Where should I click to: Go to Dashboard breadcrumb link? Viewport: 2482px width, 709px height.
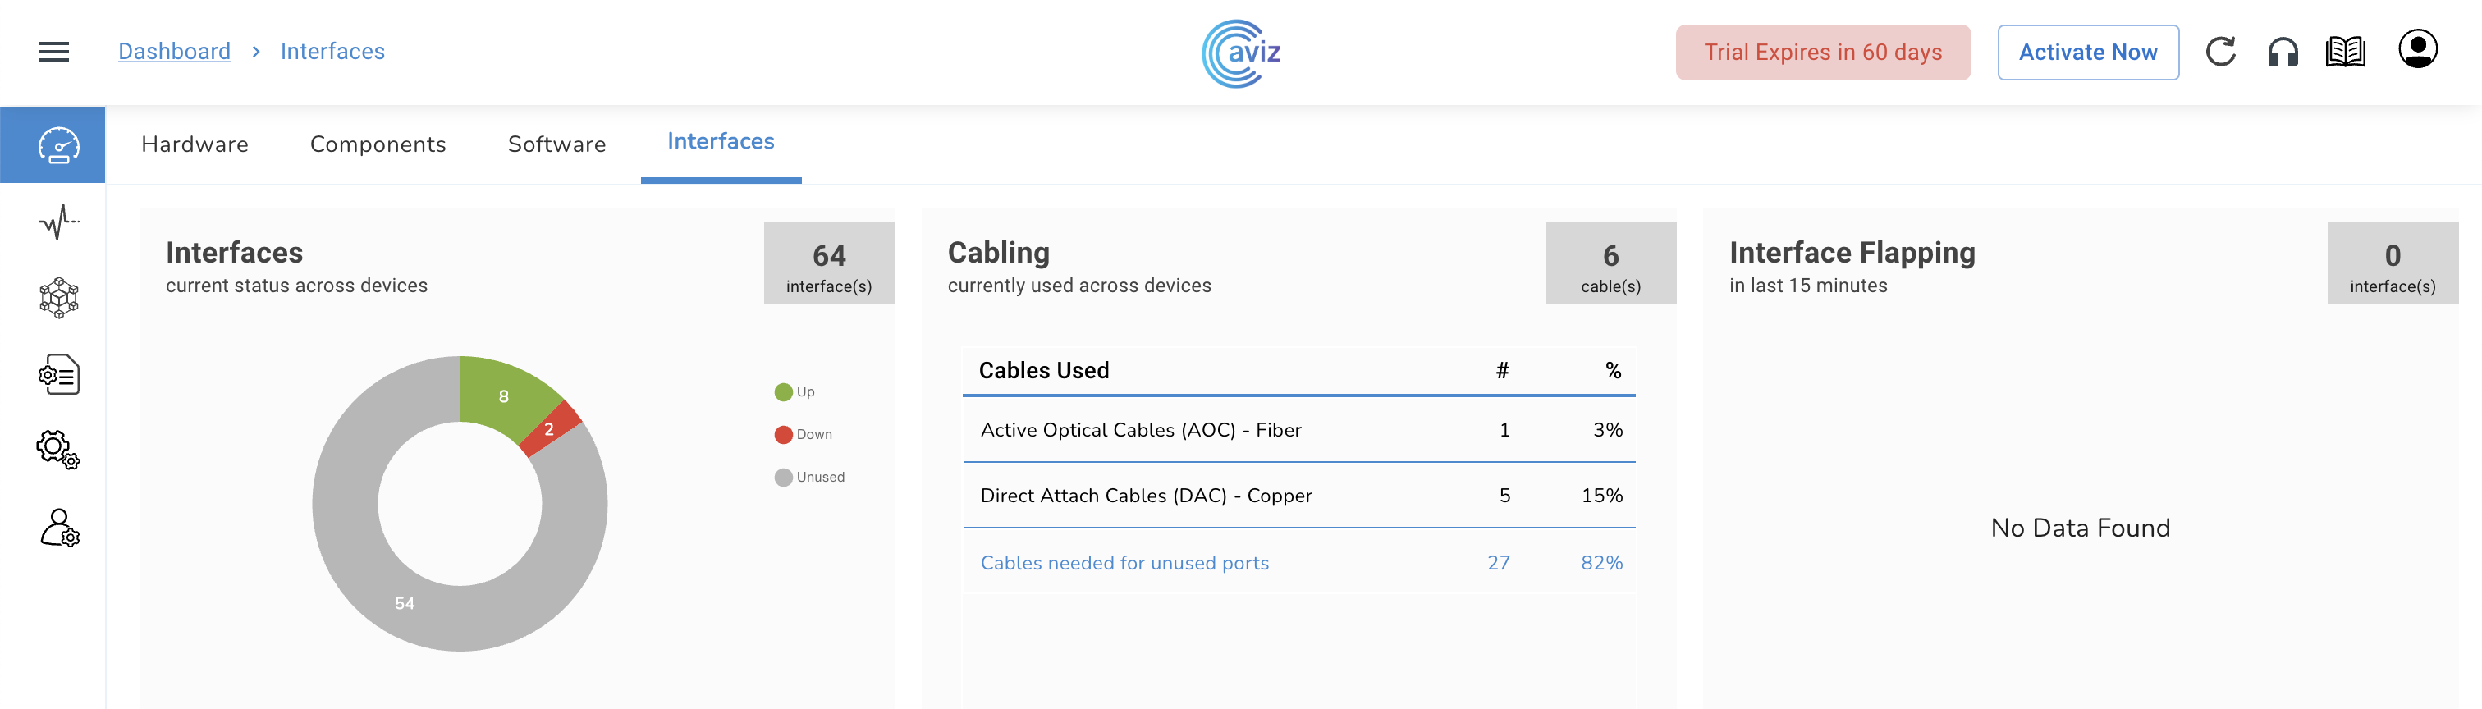(x=174, y=52)
